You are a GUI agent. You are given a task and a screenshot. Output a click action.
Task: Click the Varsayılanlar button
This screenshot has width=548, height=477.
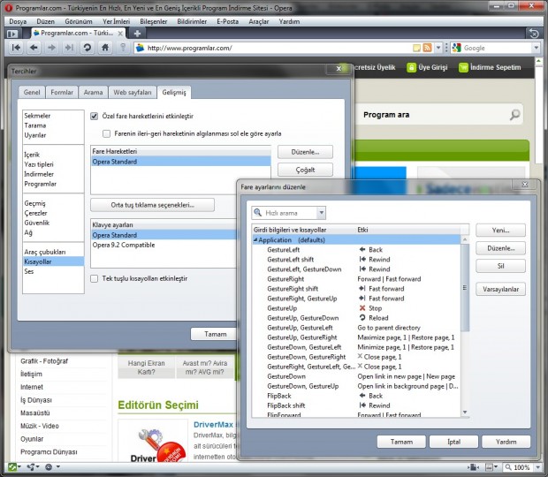coord(500,289)
